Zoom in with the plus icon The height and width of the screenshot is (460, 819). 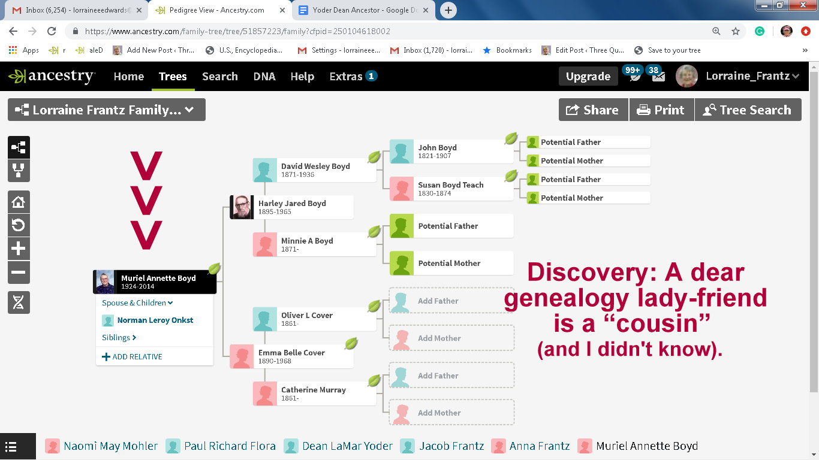click(19, 249)
